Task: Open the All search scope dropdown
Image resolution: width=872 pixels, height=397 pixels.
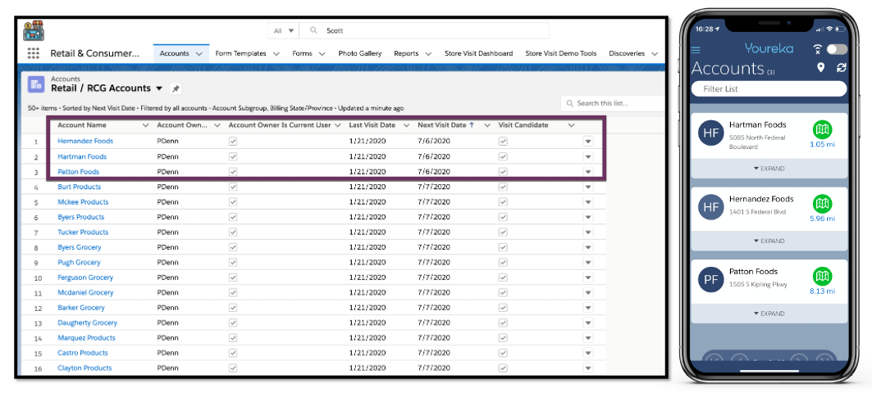Action: tap(284, 30)
